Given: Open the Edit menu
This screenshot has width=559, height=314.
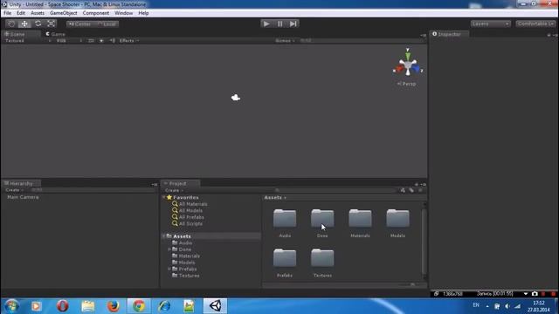Looking at the screenshot, I should click(21, 13).
